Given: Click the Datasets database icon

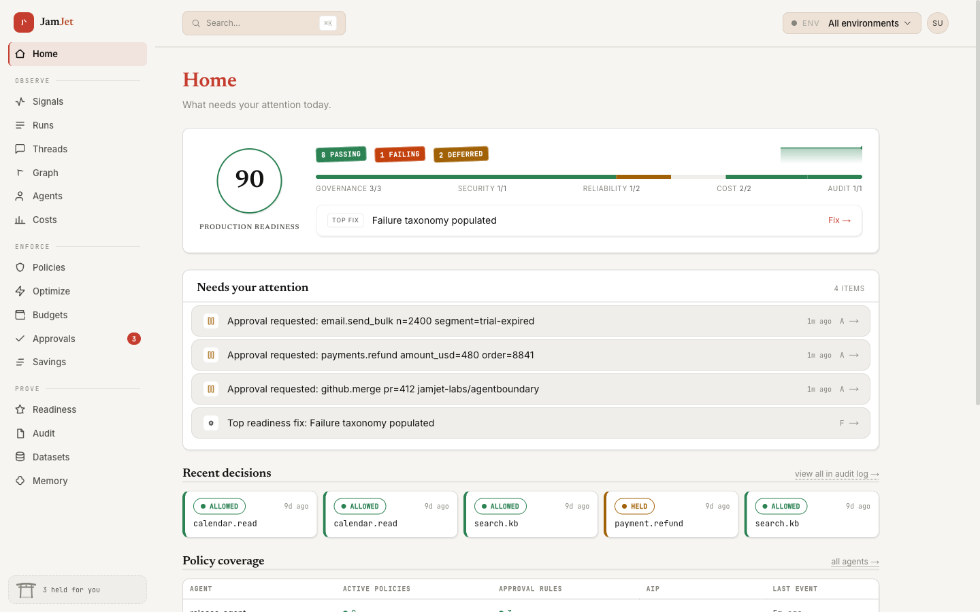Looking at the screenshot, I should tap(20, 457).
